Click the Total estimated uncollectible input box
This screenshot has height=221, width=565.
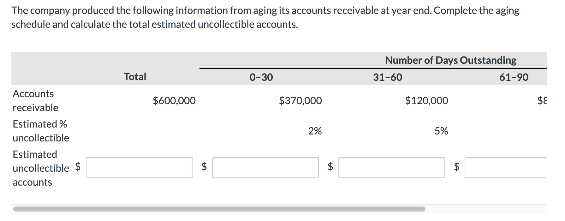point(139,168)
